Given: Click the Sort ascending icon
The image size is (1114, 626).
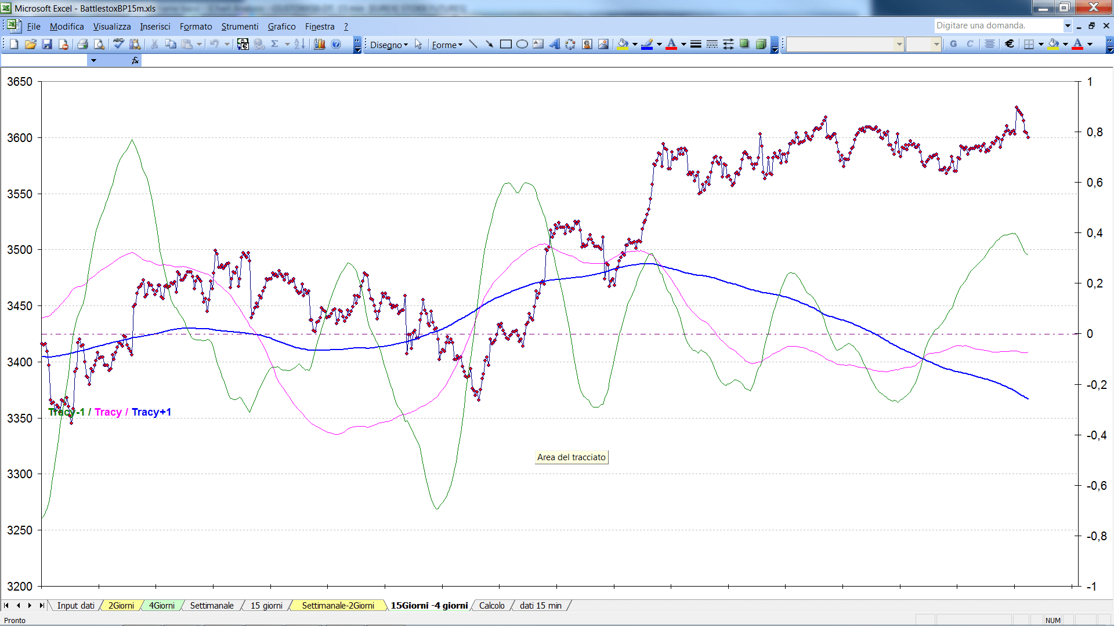Looking at the screenshot, I should (x=299, y=44).
